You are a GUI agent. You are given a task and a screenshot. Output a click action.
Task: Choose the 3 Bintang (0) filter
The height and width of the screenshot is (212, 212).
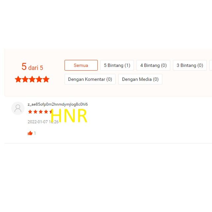(190, 65)
